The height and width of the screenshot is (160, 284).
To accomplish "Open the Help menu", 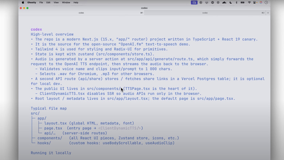I will coord(76,3).
